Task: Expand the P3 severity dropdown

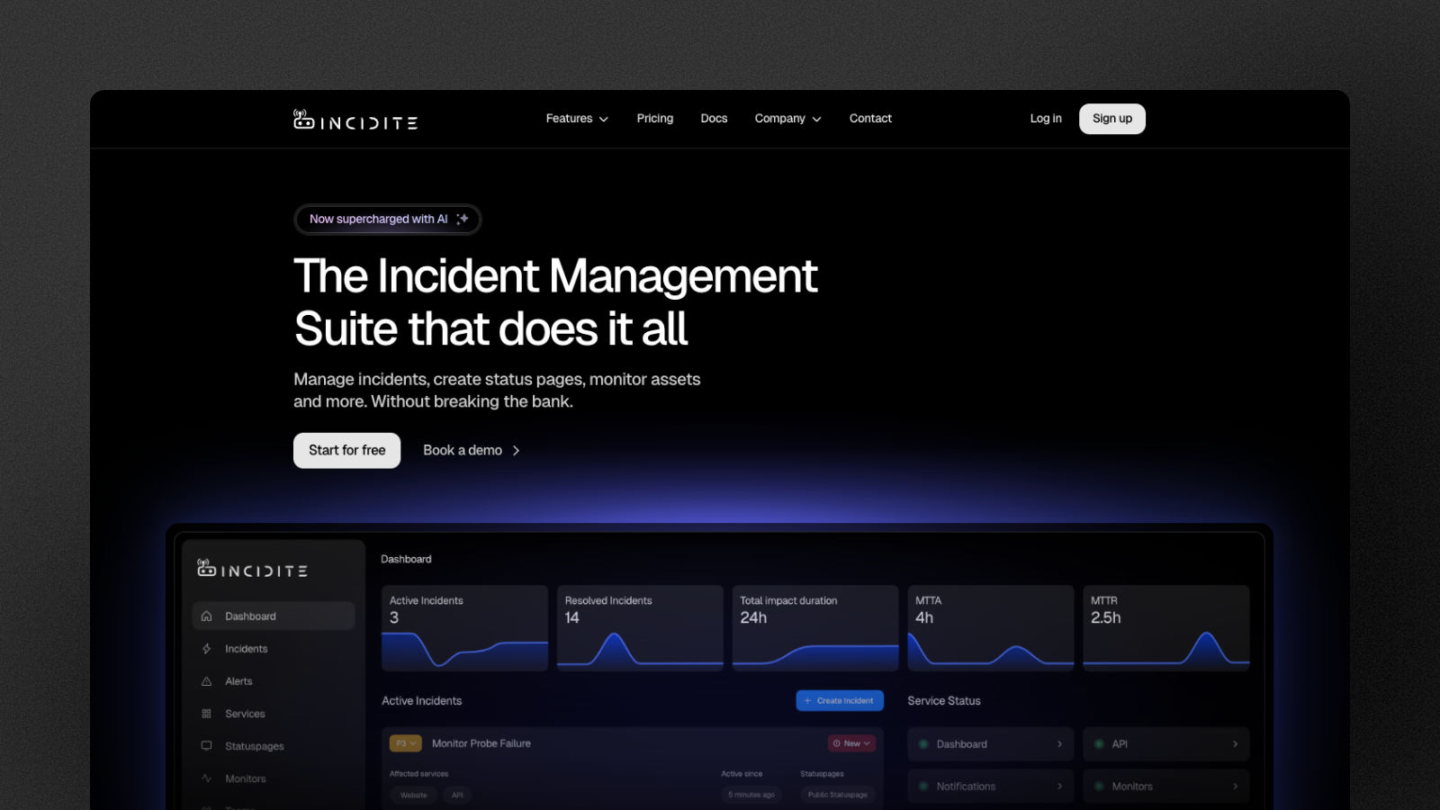Action: click(406, 743)
